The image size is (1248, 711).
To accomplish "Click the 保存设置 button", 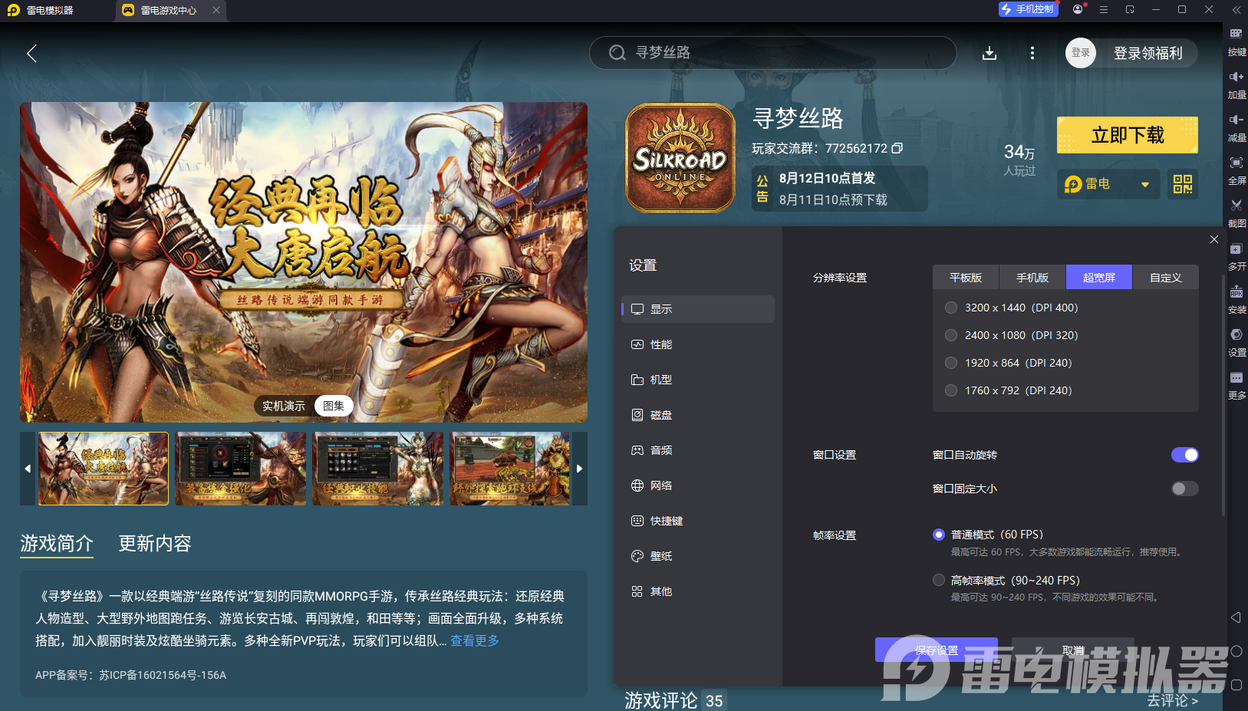I will [x=937, y=650].
